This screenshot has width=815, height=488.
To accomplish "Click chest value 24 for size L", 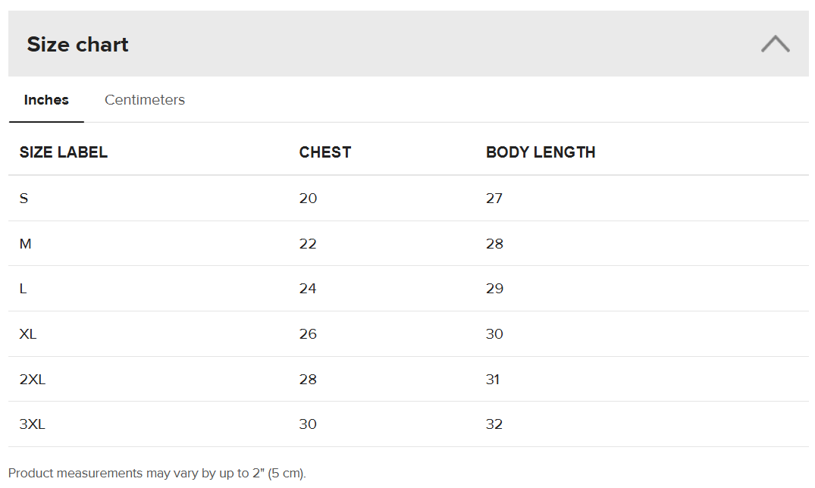I will 309,289.
